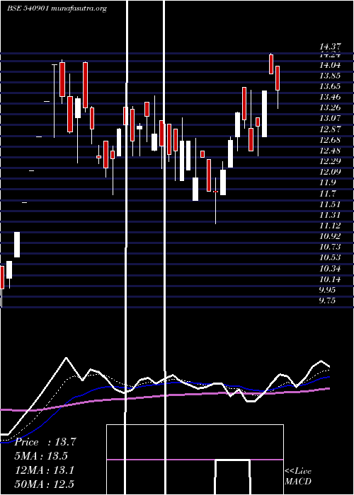Click the 12.09 price axis label
354x495 pixels.
pyautogui.click(x=331, y=172)
